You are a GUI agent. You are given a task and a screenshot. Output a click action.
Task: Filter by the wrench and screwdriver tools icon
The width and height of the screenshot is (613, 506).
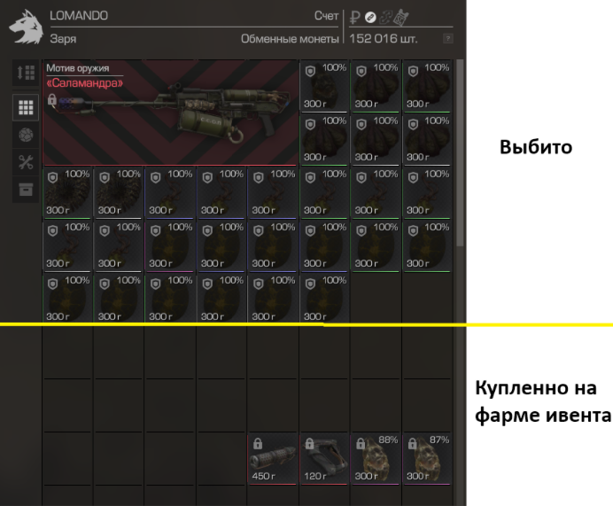[x=26, y=162]
